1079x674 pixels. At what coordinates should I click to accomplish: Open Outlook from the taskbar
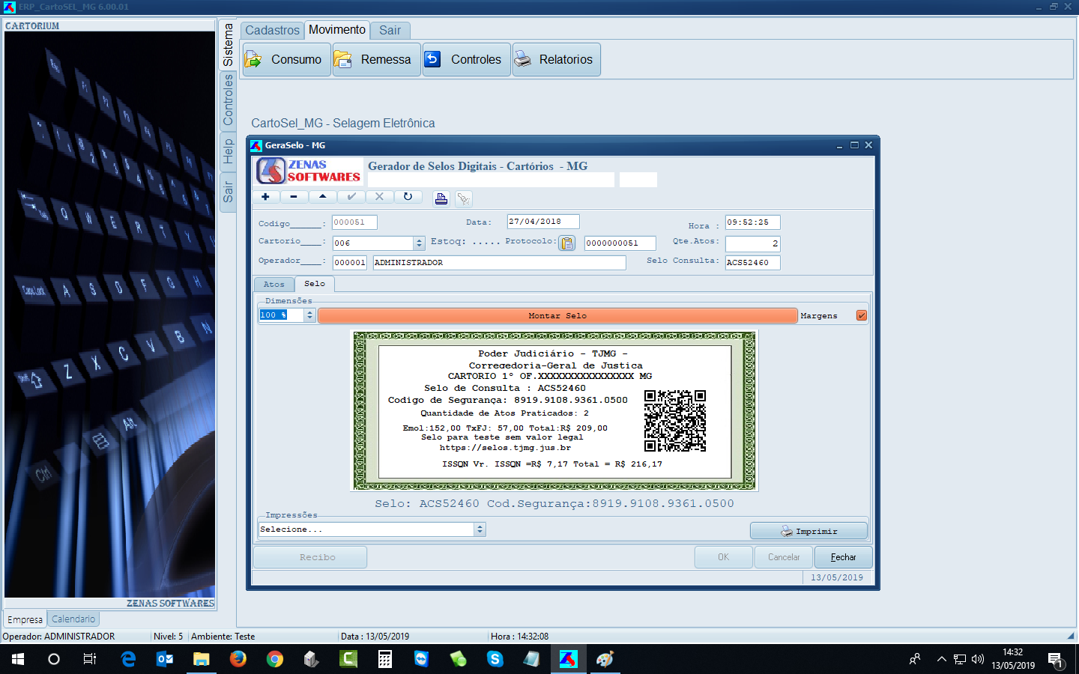point(165,659)
